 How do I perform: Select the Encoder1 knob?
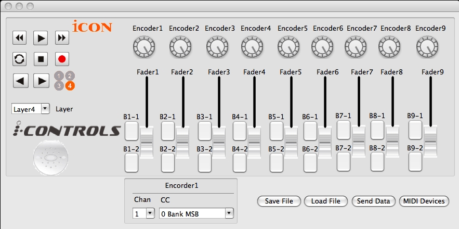[144, 47]
